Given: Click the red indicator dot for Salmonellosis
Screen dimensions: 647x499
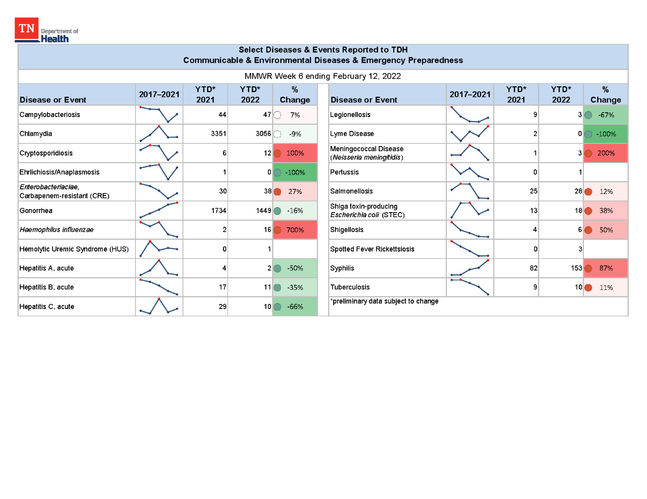Looking at the screenshot, I should [x=588, y=191].
